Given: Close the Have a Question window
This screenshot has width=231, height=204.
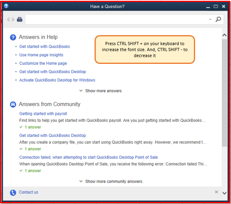Looking at the screenshot, I should (x=224, y=6).
